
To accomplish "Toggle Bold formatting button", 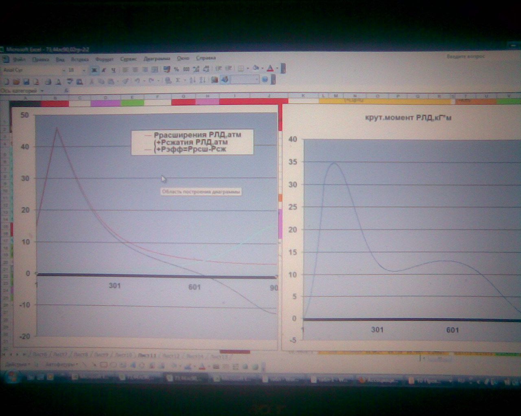I will tap(94, 70).
